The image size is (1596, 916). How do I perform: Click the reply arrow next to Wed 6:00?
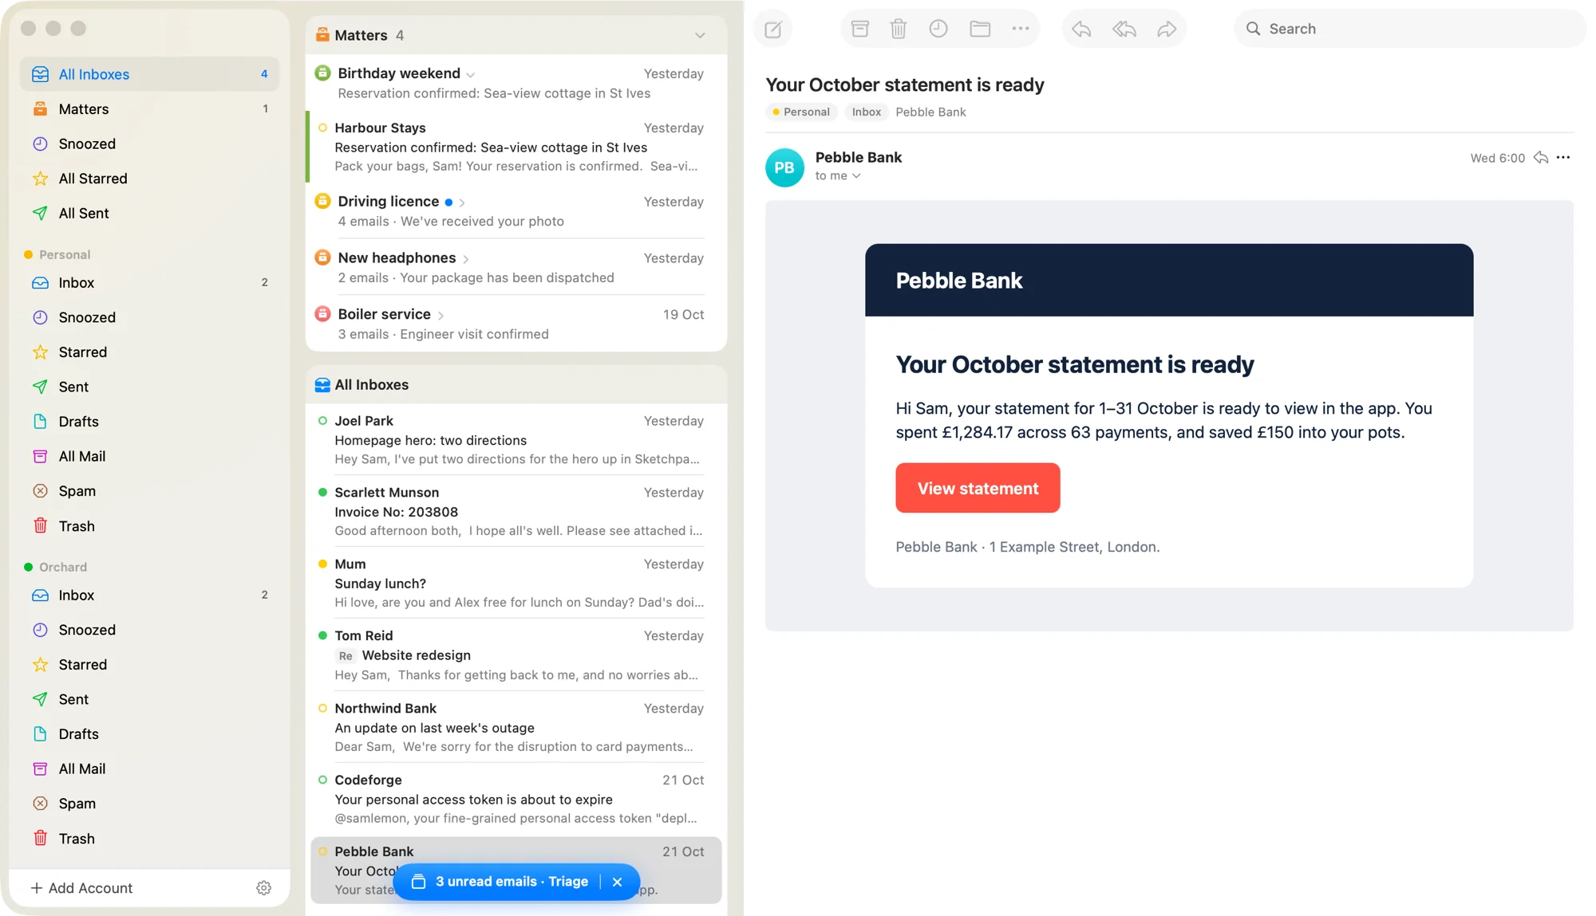point(1540,158)
